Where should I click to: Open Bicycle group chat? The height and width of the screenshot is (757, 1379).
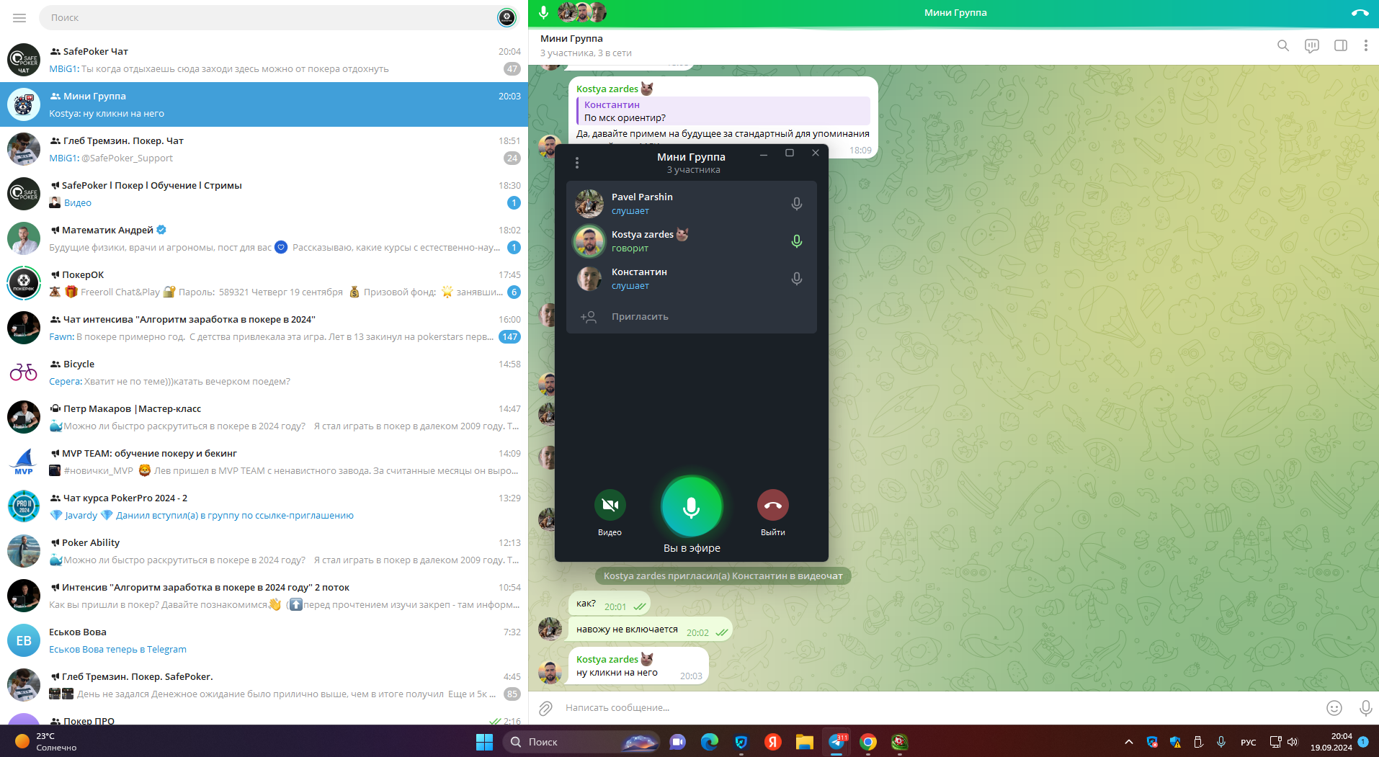click(264, 372)
